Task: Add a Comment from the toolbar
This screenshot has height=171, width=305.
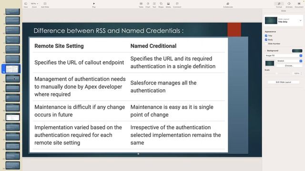Action: pyautogui.click(x=177, y=4)
